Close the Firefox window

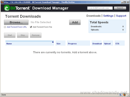(128, 2)
